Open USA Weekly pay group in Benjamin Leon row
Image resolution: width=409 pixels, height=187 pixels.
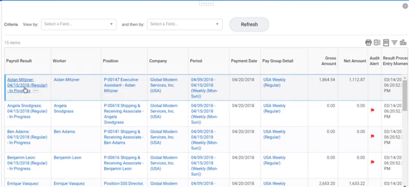click(x=275, y=160)
